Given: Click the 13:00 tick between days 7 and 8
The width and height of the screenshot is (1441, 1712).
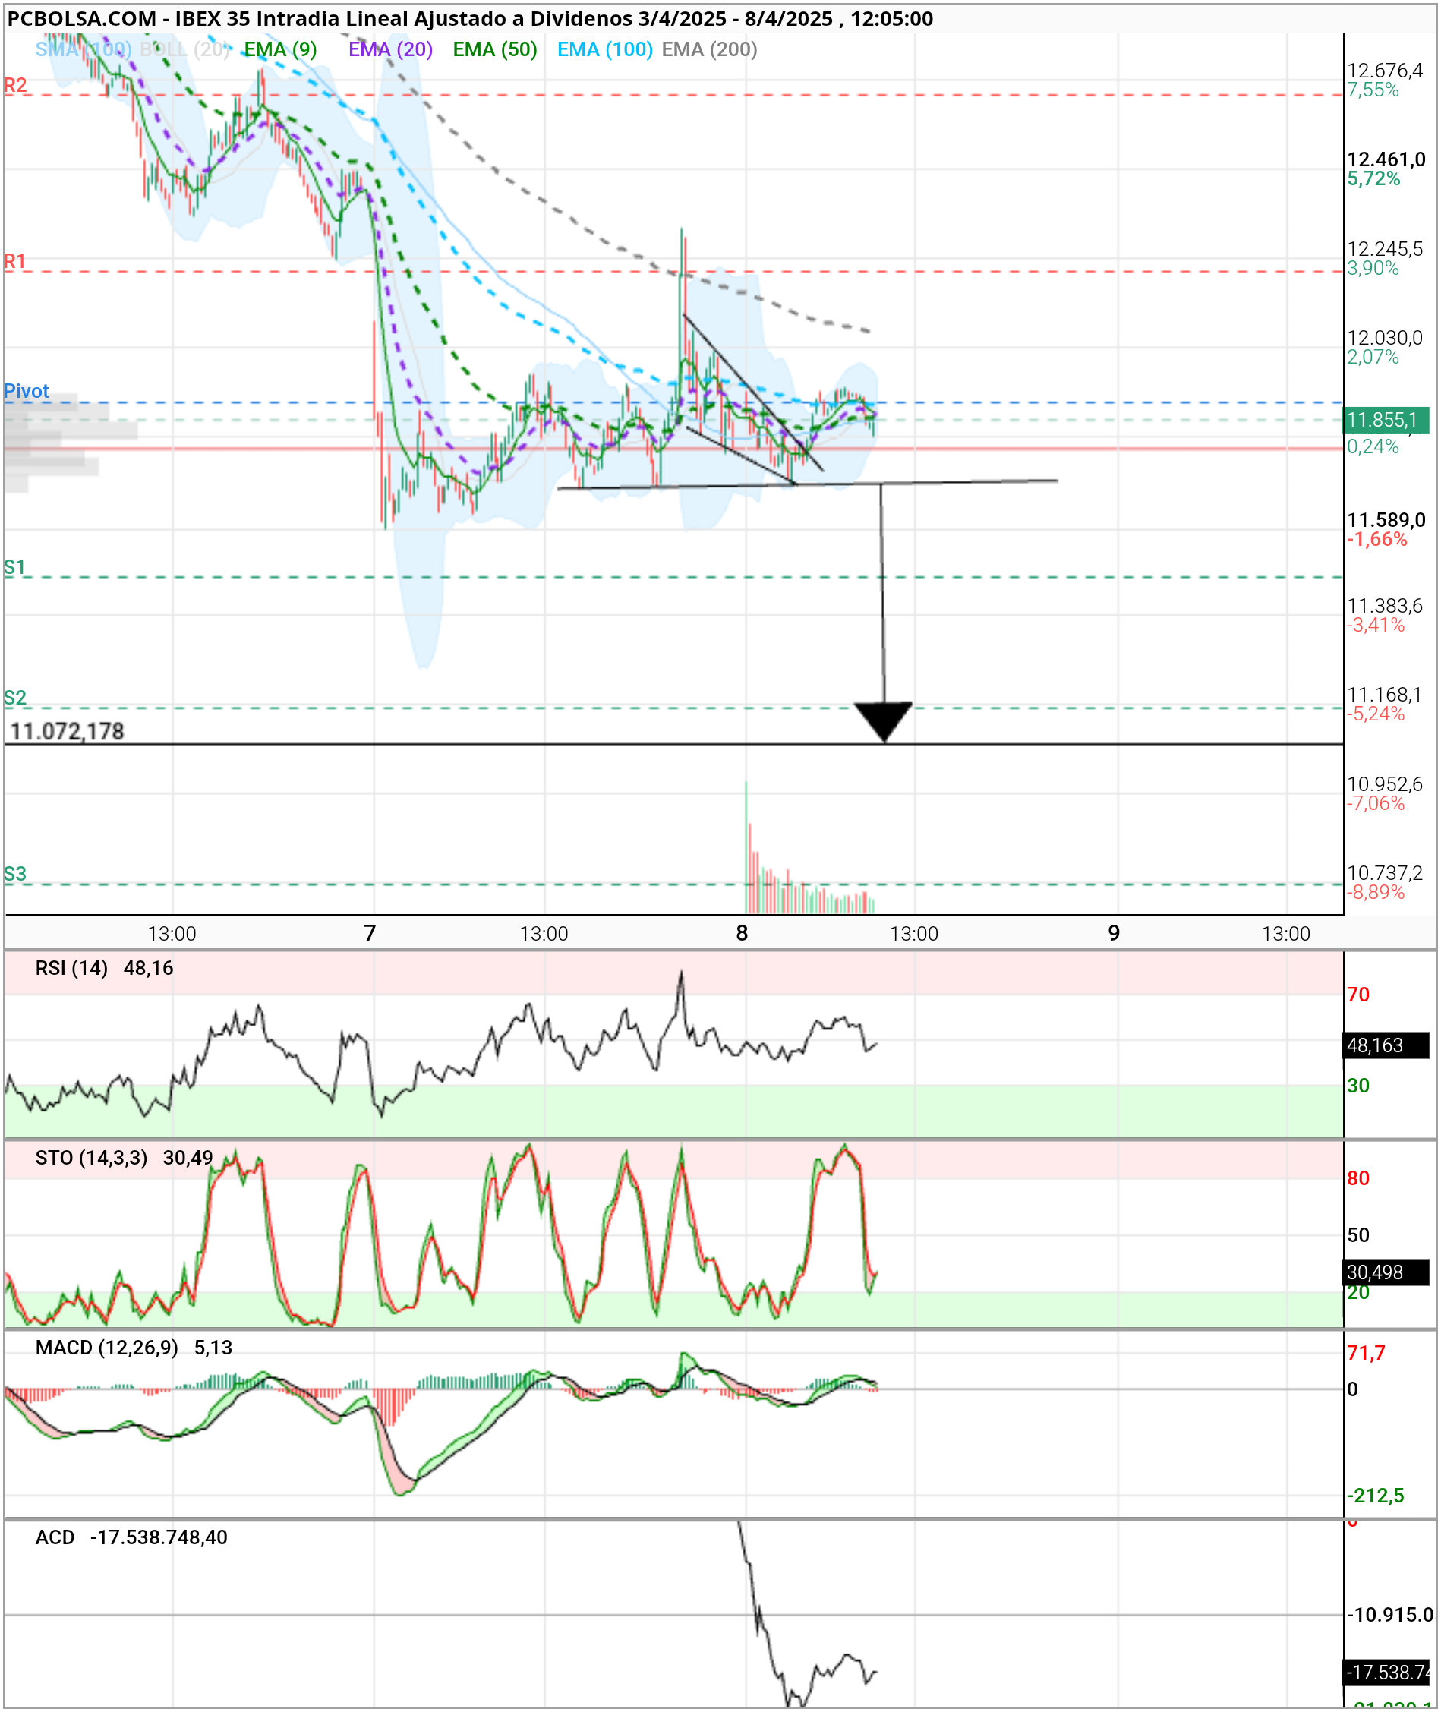Looking at the screenshot, I should [544, 934].
